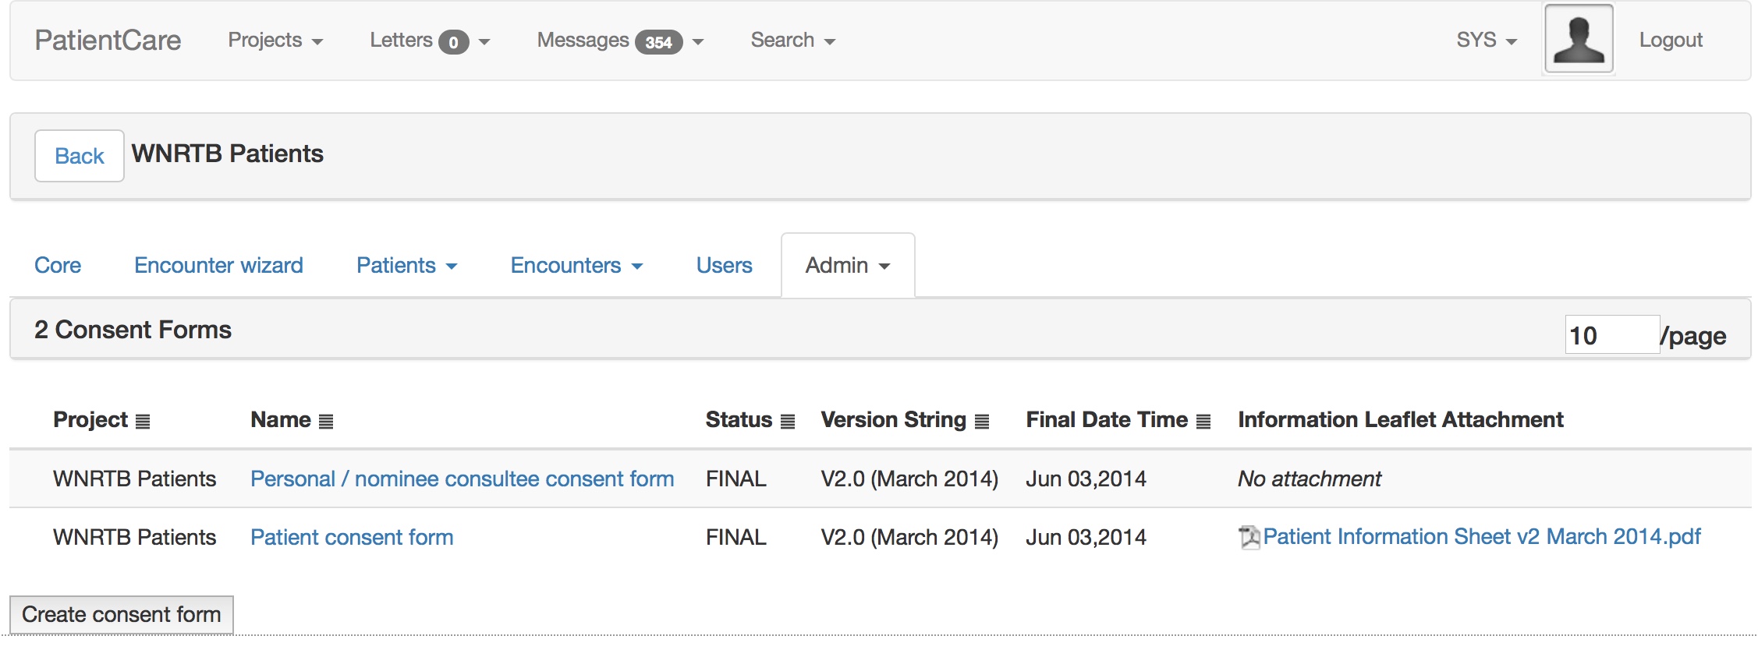The width and height of the screenshot is (1758, 650).
Task: Expand the Search dropdown
Action: point(792,41)
